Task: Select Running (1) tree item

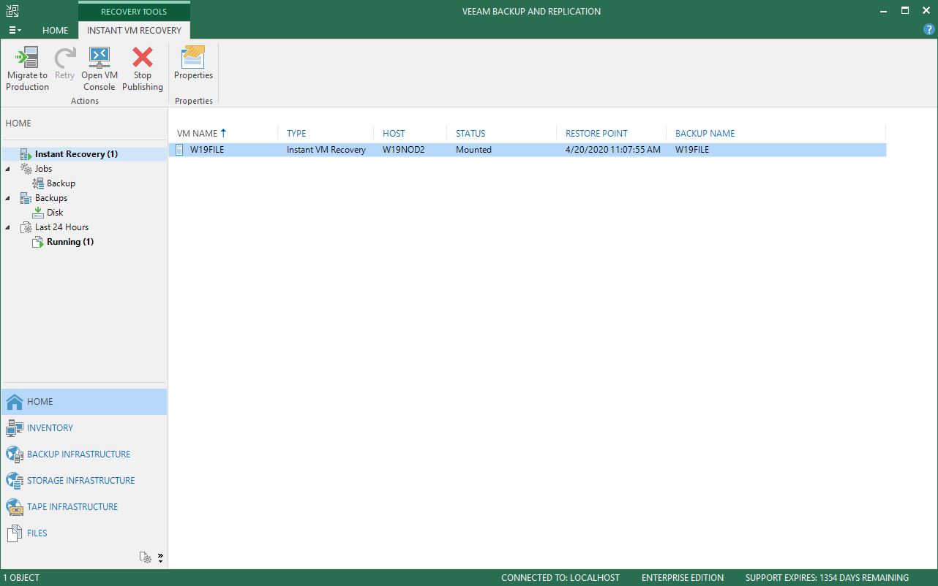Action: point(70,242)
